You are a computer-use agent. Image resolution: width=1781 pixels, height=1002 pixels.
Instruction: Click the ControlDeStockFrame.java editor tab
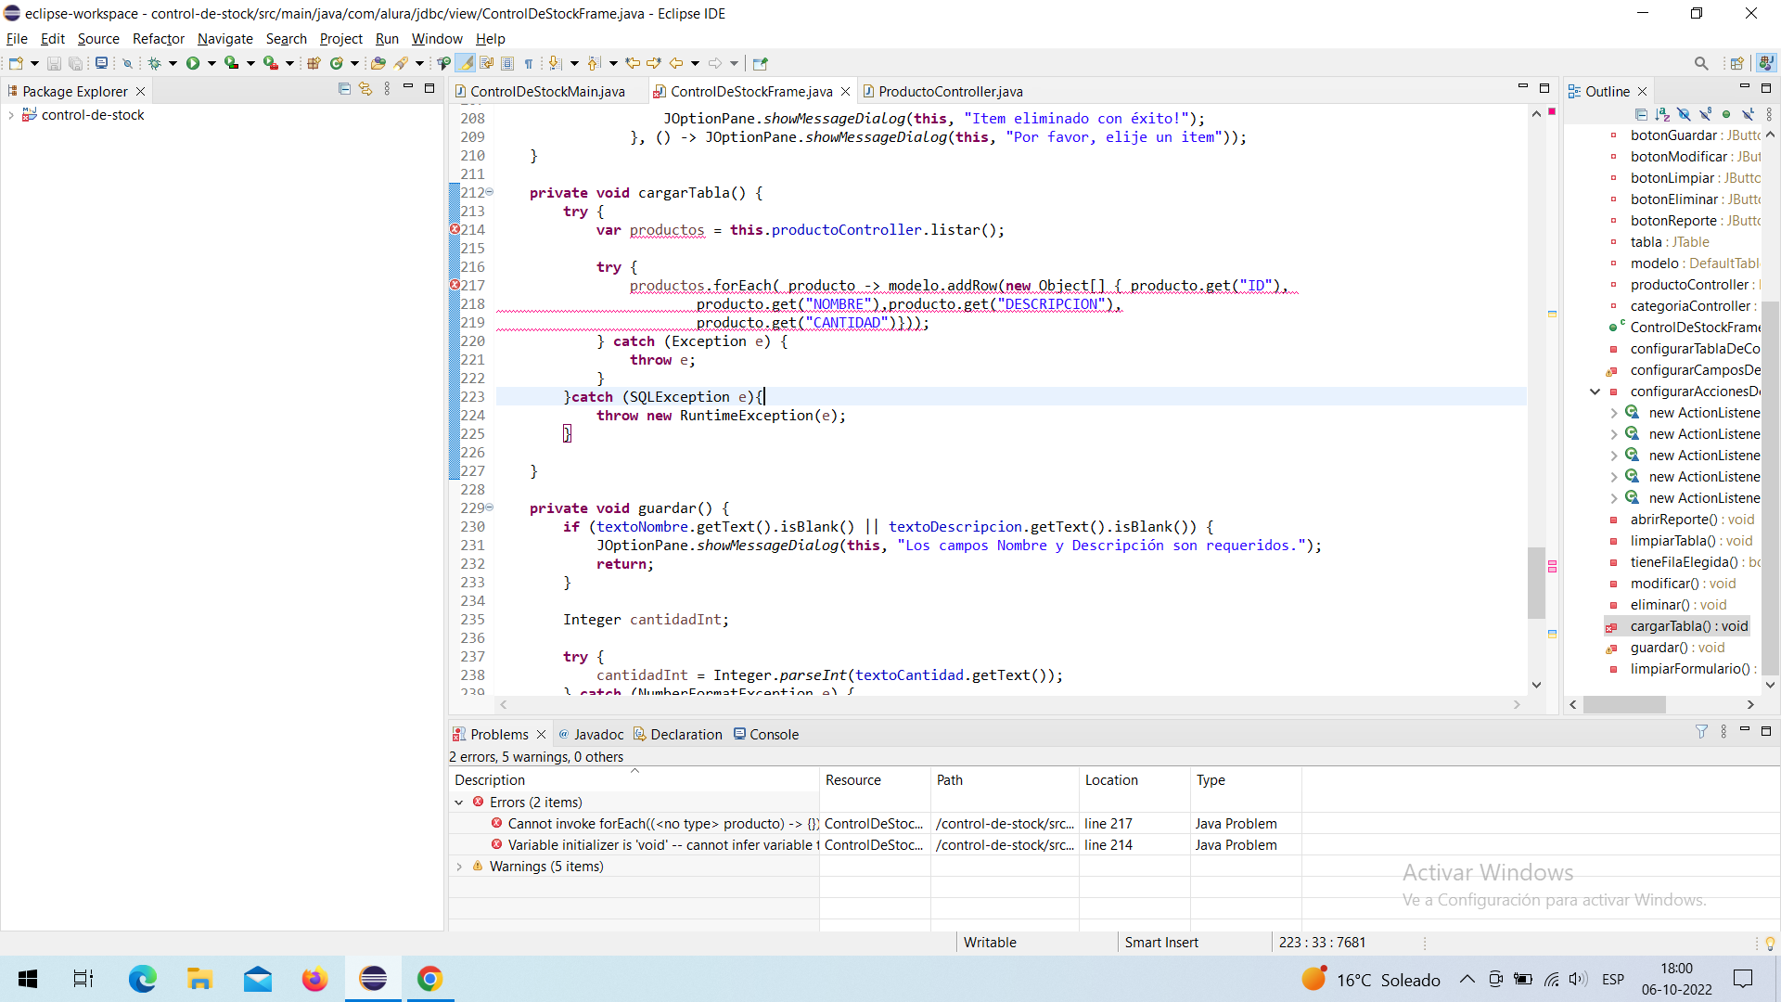[751, 91]
